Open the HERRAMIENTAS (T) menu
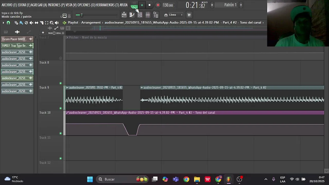This screenshot has height=185, width=329. 107,5
